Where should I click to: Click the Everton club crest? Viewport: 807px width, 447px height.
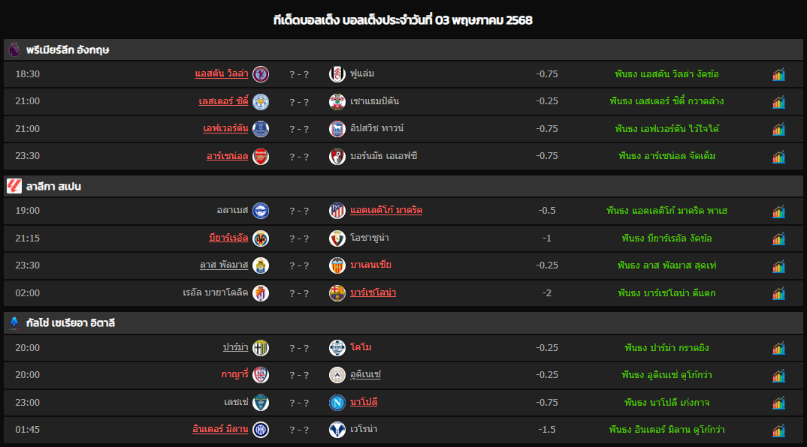click(261, 129)
